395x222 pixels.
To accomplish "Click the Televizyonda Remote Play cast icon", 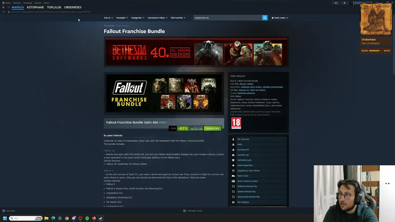I will click(233, 197).
